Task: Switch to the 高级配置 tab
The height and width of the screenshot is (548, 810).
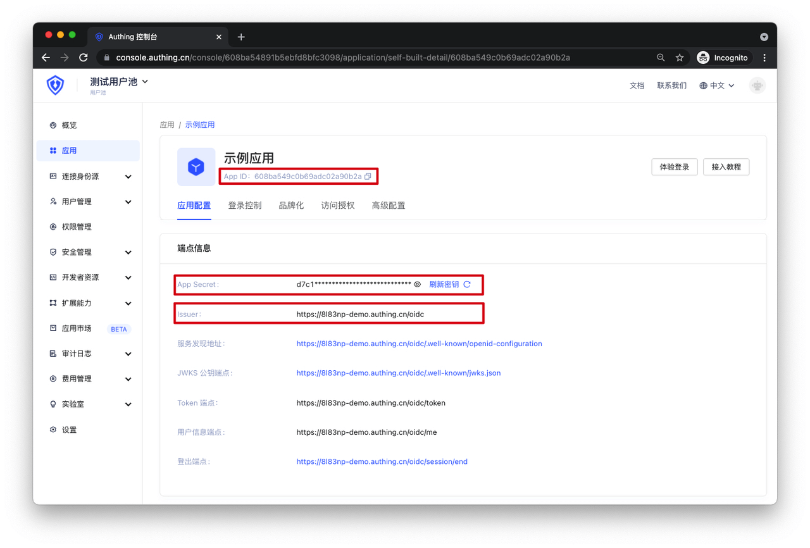Action: coord(388,206)
